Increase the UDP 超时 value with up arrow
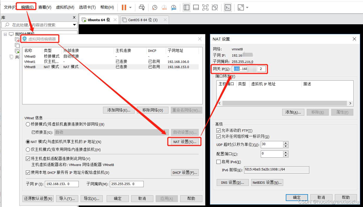 pos(286,143)
